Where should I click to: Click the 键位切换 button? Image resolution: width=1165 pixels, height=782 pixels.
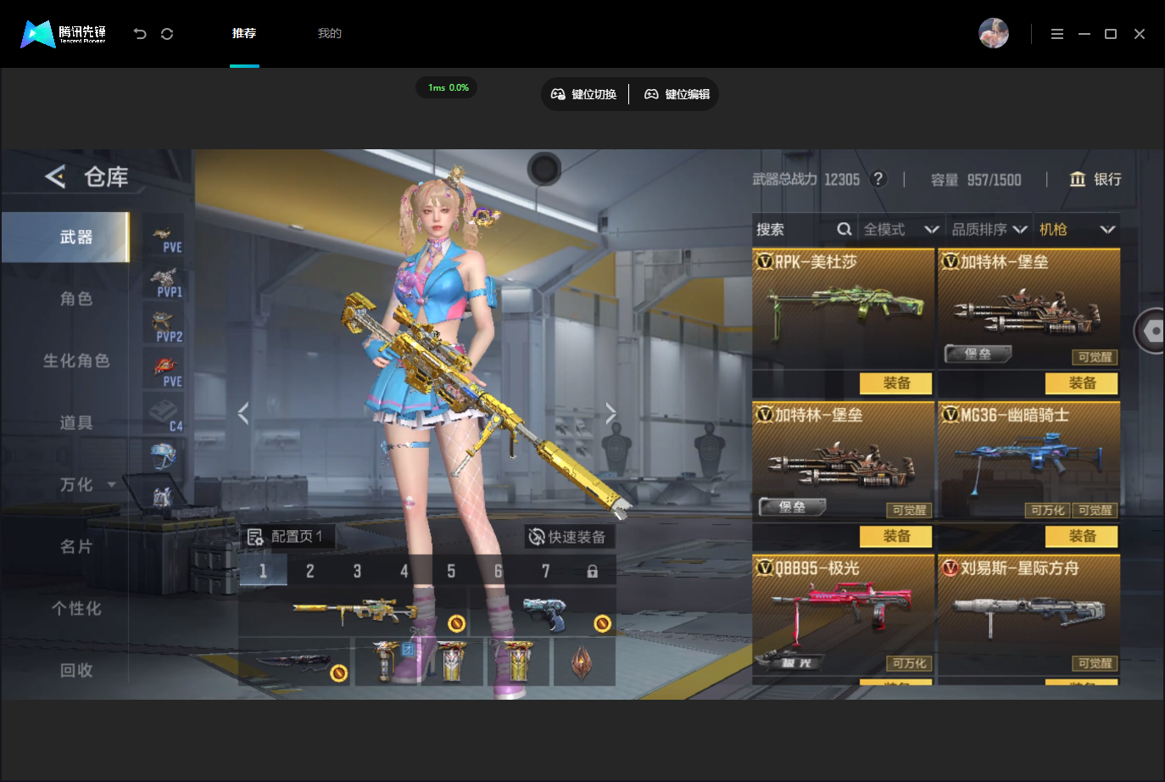(584, 94)
